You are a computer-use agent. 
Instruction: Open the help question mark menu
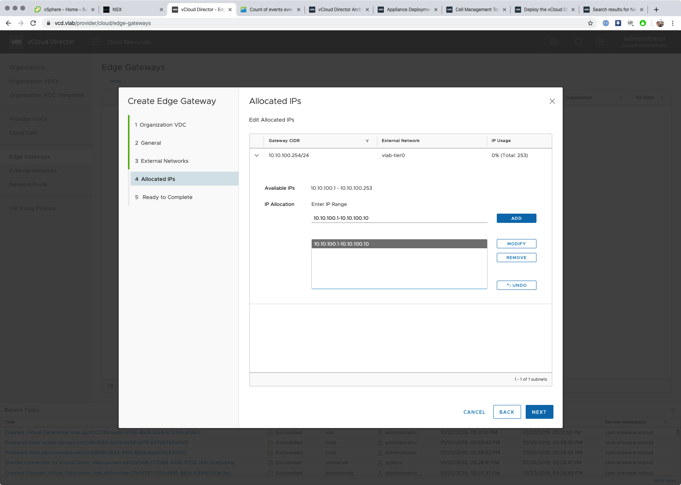point(602,42)
